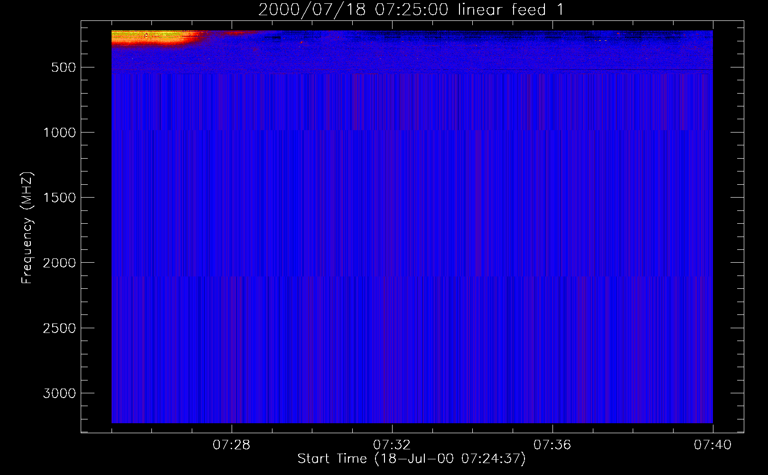Click the 1500 frequency tick label
Screen dimensions: 768x475
pyautogui.click(x=59, y=198)
